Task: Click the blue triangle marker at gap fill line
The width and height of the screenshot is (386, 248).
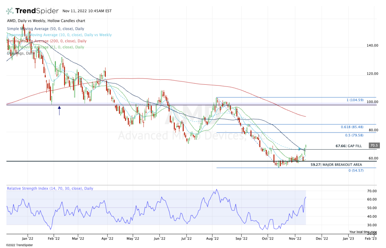Action: click(x=300, y=149)
